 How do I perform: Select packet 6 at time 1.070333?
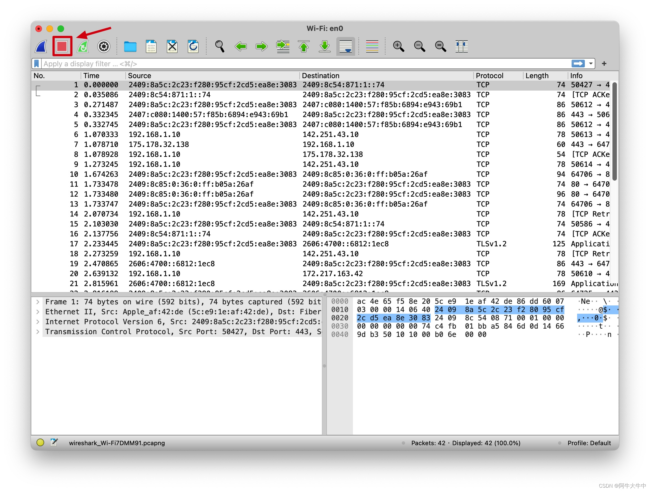[x=321, y=134]
